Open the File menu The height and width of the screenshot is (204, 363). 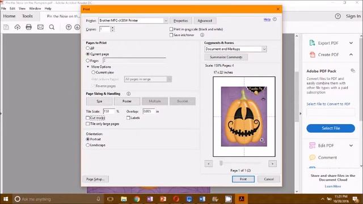(4, 8)
